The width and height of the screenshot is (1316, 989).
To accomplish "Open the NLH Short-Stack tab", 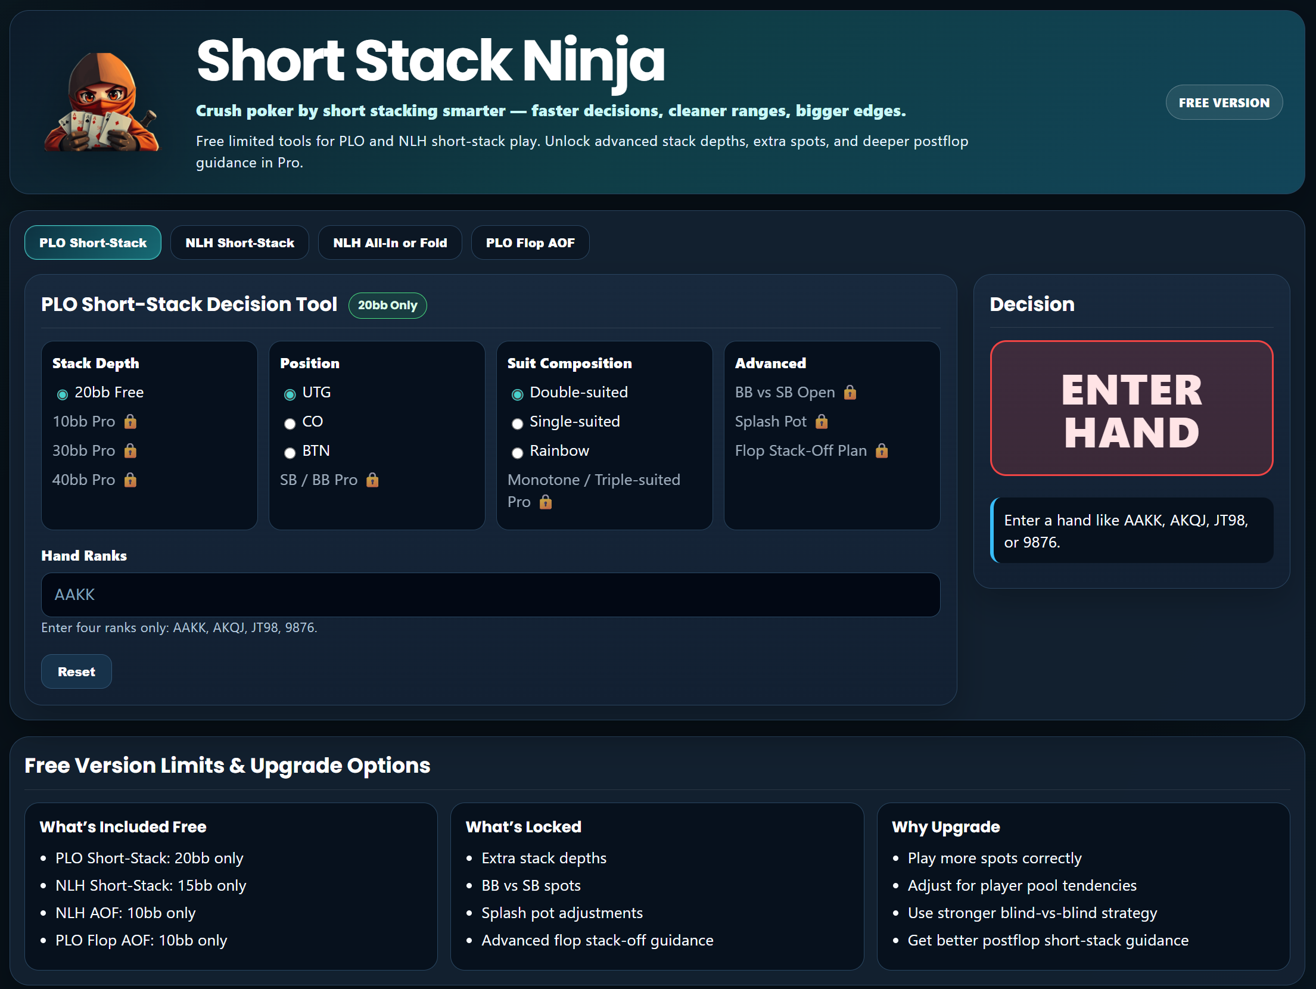I will 239,242.
